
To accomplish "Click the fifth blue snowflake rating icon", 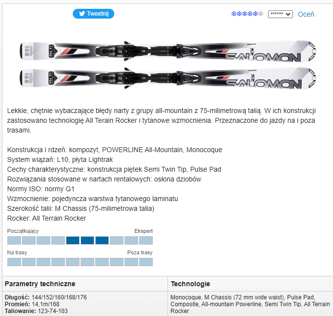I will (x=255, y=14).
